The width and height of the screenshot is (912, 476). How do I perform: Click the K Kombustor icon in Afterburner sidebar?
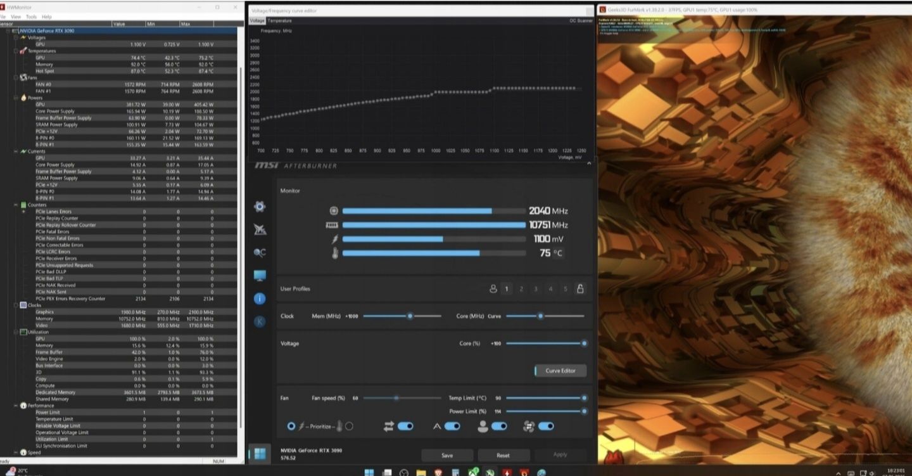[259, 321]
